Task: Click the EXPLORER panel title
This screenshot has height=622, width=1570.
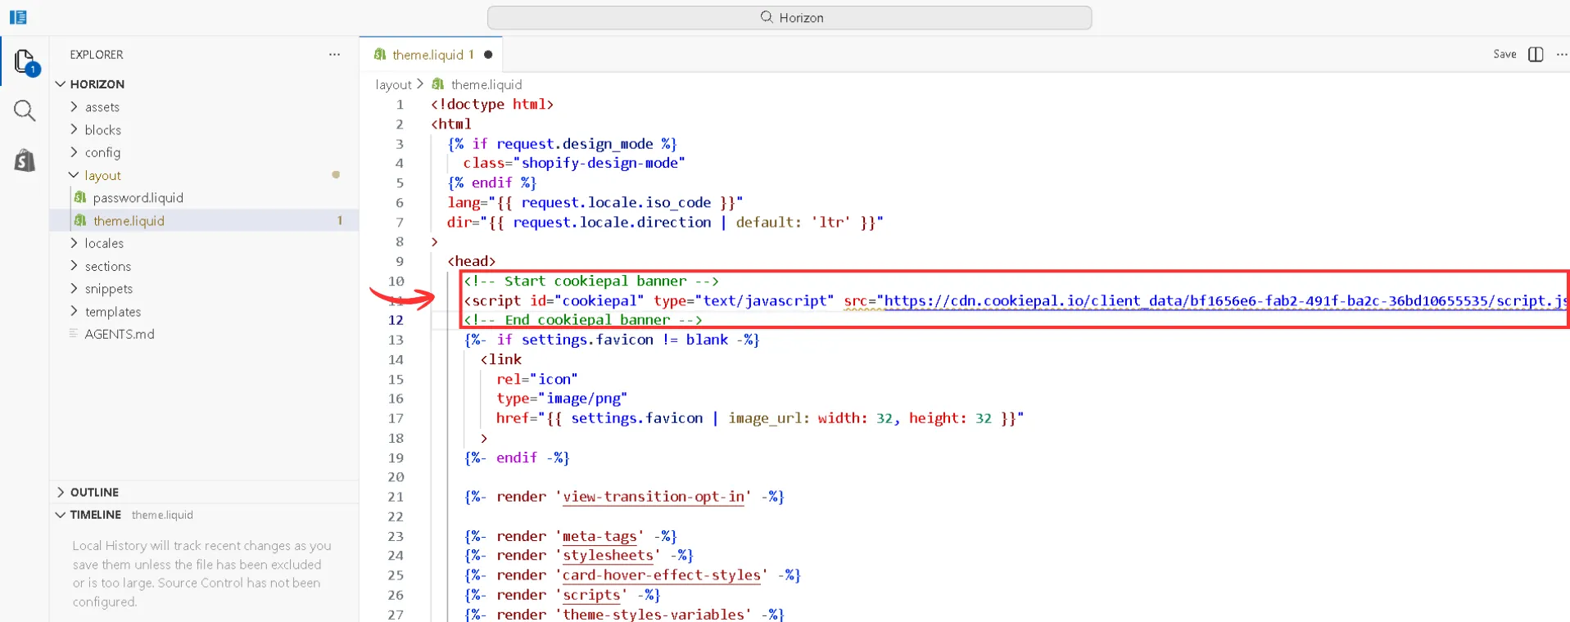Action: click(97, 55)
